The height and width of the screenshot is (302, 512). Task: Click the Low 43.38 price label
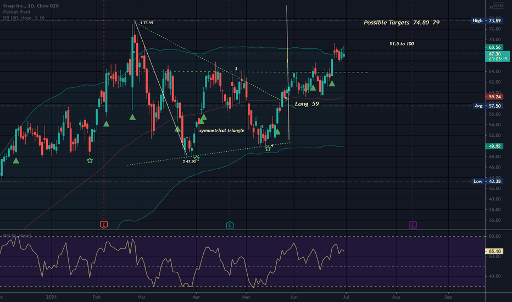click(x=487, y=181)
